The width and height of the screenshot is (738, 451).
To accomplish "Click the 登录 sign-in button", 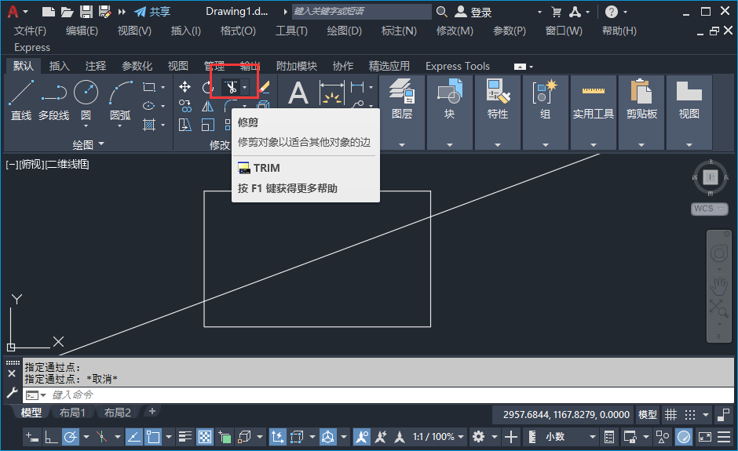I will pyautogui.click(x=473, y=13).
